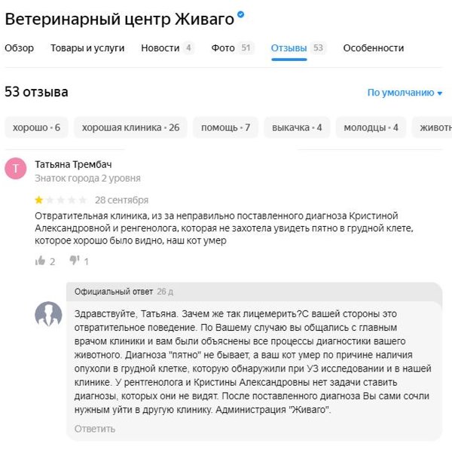Screen dimensions: 452x452
Task: Select the выкачка filter chip
Action: [x=297, y=127]
